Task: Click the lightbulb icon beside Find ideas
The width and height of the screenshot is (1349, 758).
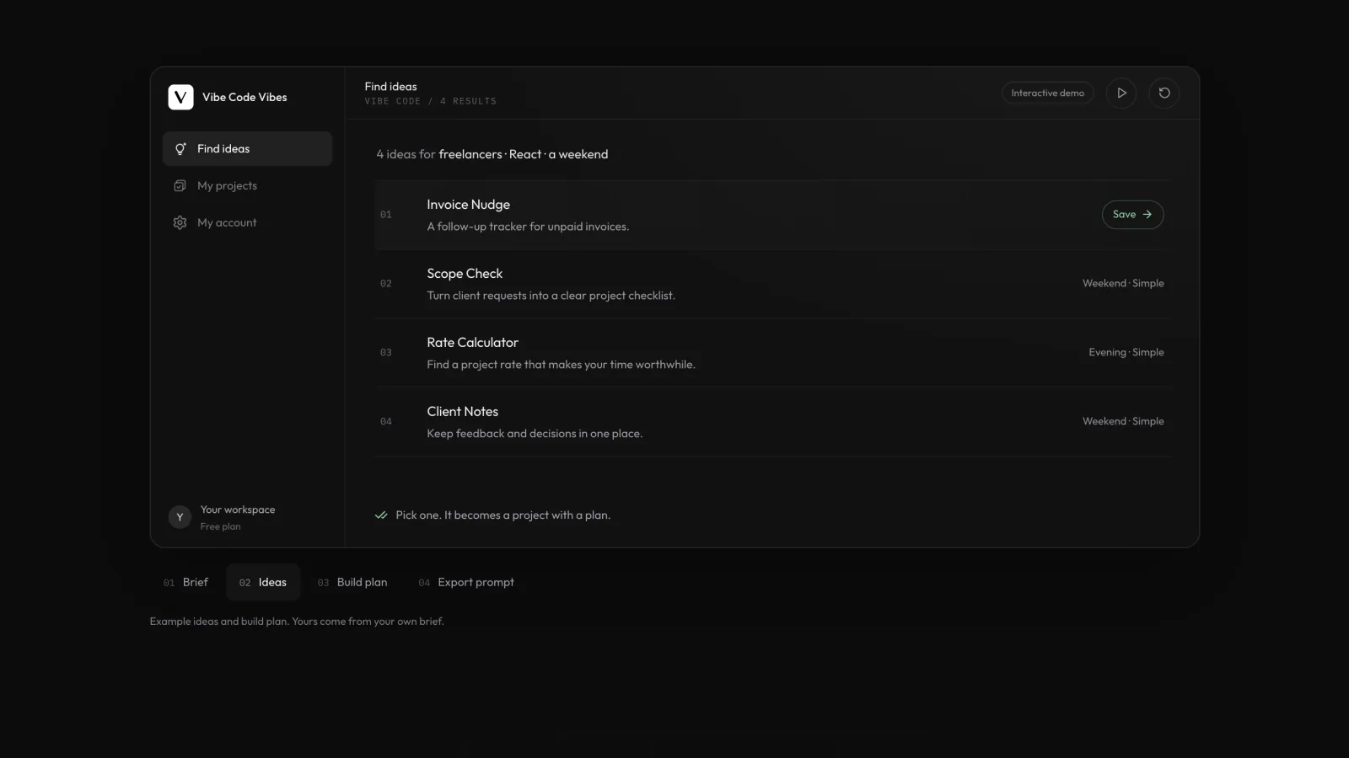Action: click(180, 149)
